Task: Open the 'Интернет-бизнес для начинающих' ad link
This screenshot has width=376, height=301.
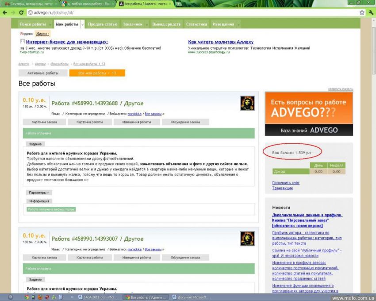Action: coord(67,42)
